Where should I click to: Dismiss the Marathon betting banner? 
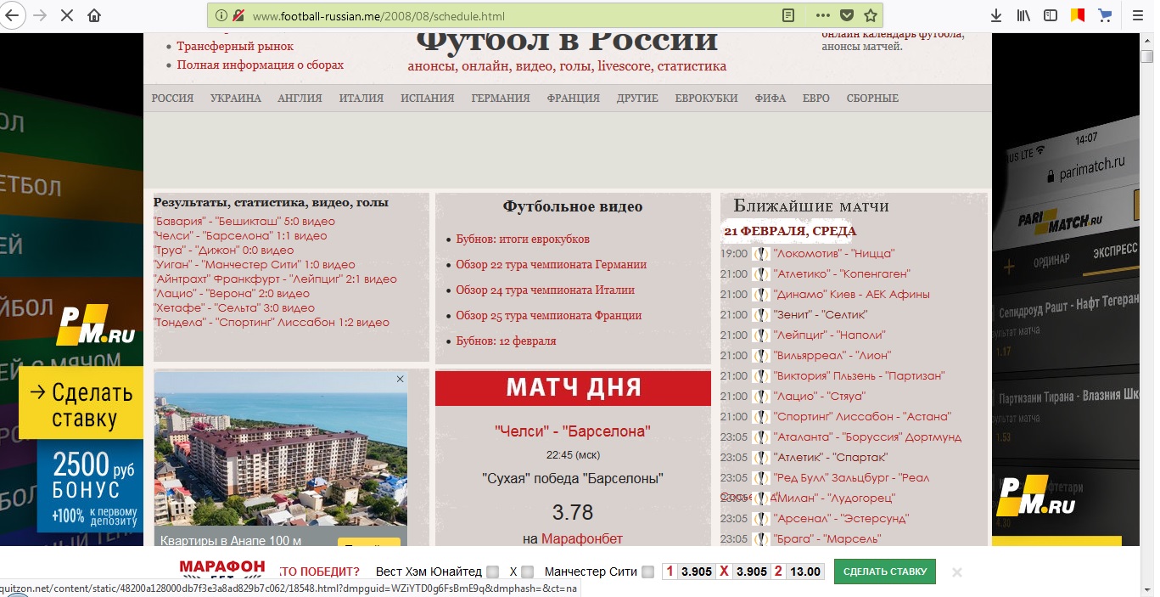point(957,572)
